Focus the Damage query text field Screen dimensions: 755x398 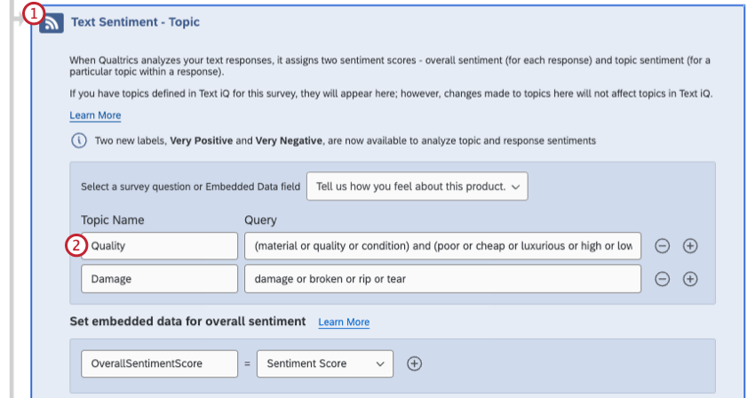coord(442,279)
